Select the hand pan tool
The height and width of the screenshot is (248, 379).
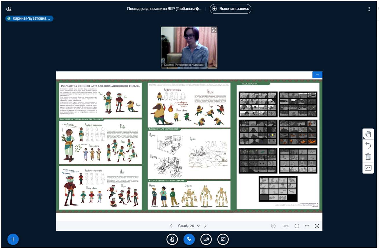click(368, 134)
